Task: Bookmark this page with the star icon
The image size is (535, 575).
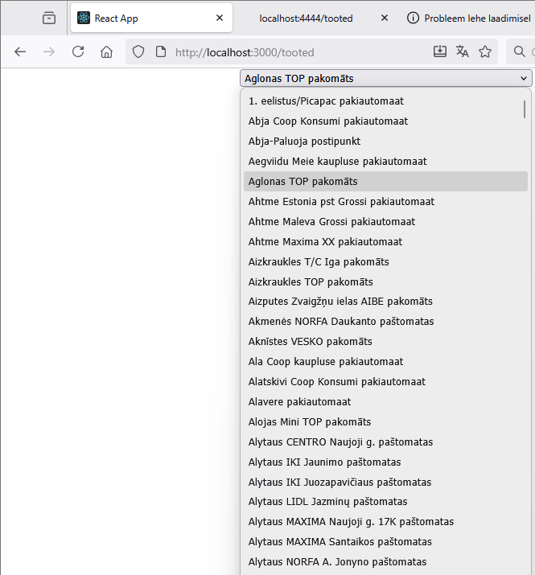Action: pyautogui.click(x=485, y=52)
